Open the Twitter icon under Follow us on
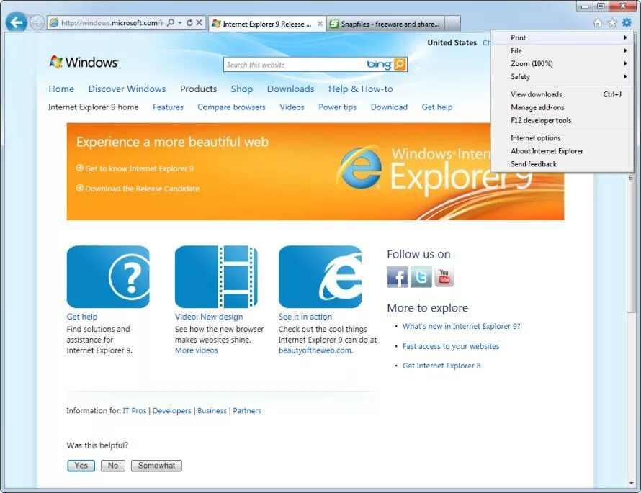641x493 pixels. [421, 277]
